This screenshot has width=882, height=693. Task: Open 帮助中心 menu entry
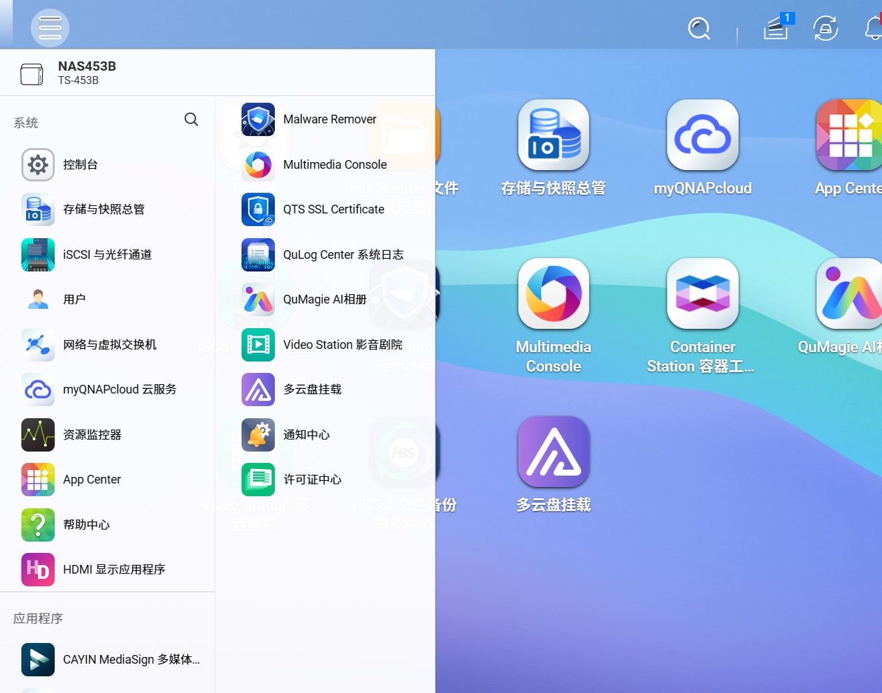click(107, 525)
